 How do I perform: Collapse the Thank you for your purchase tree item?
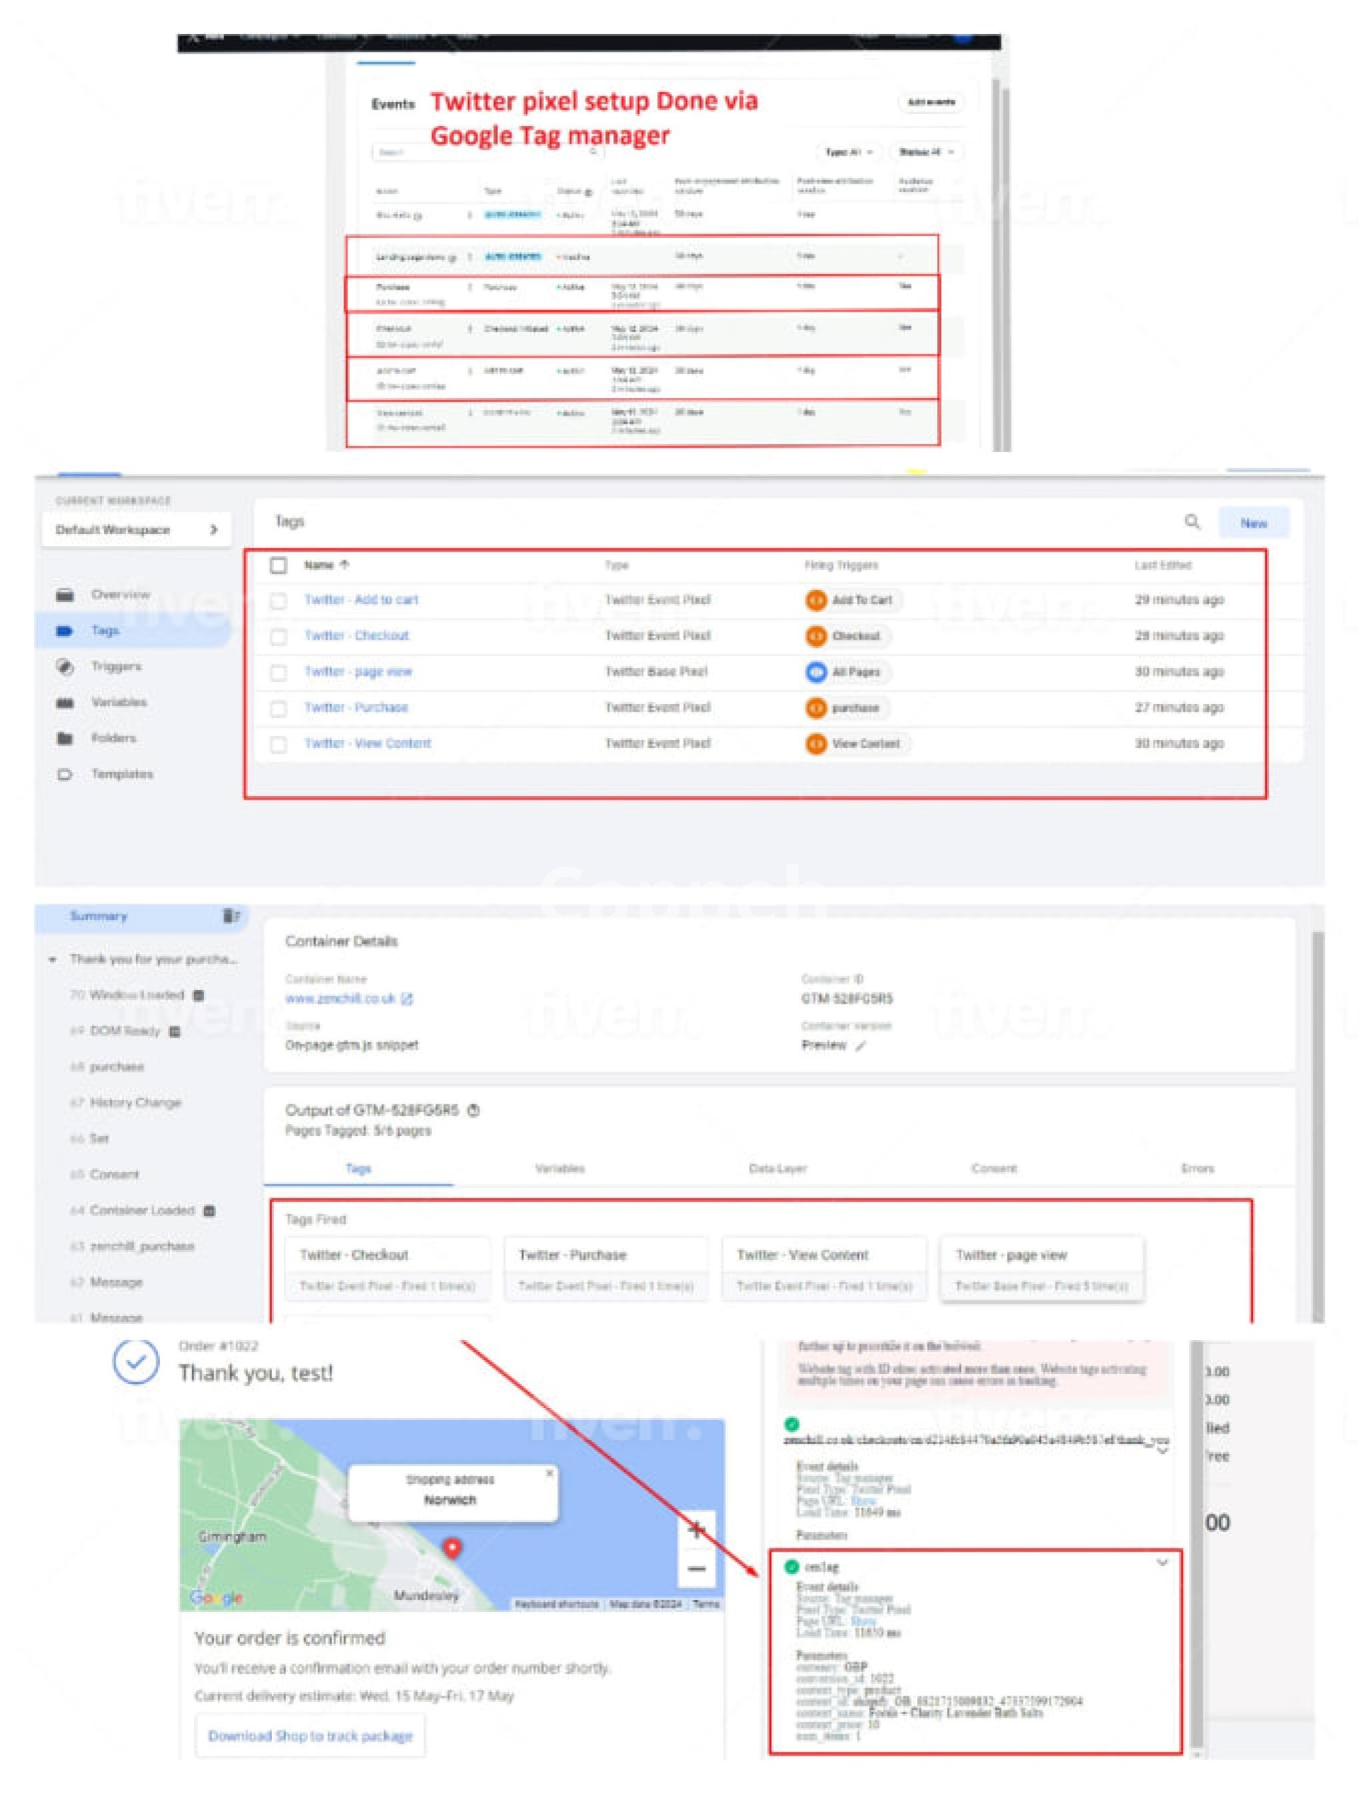tap(52, 960)
